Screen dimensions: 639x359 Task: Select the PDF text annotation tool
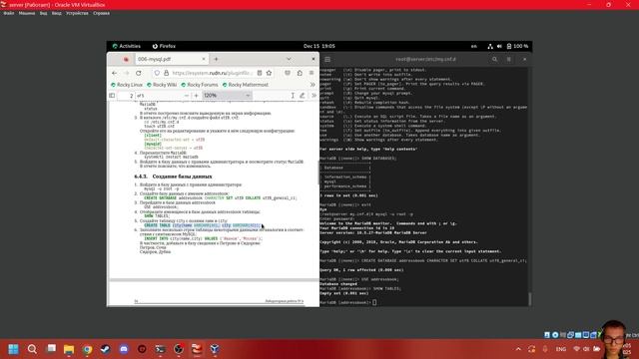click(x=293, y=96)
